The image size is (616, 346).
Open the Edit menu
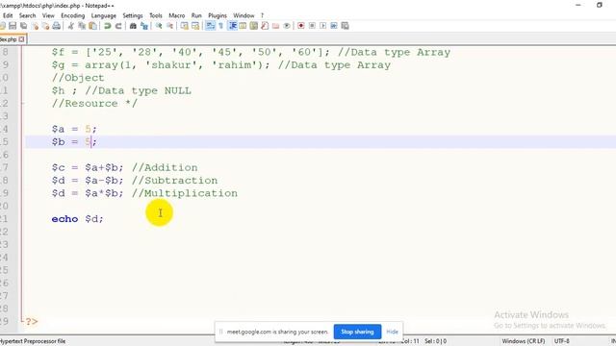pos(8,15)
